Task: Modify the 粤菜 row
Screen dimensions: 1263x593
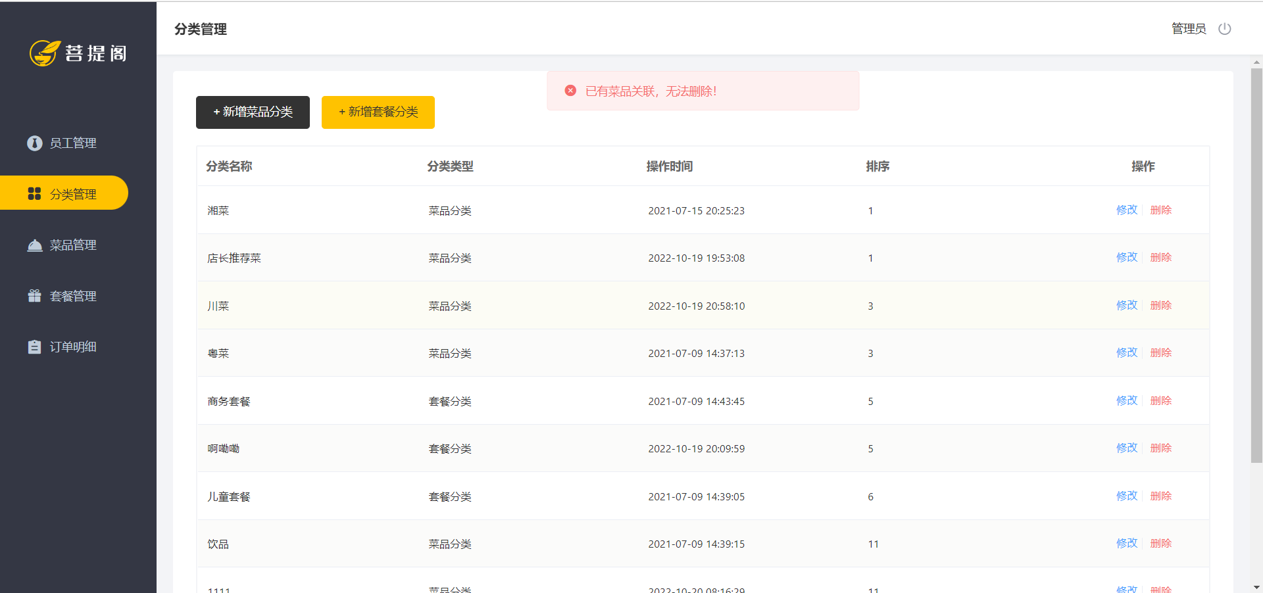Action: pos(1127,352)
